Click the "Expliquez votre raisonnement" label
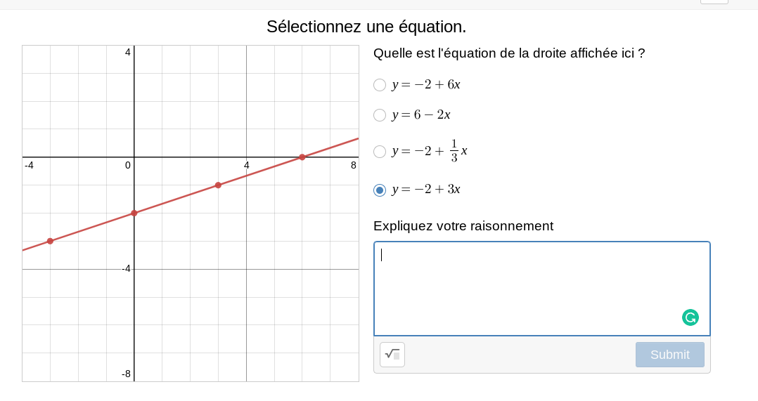This screenshot has width=758, height=401. pos(463,226)
